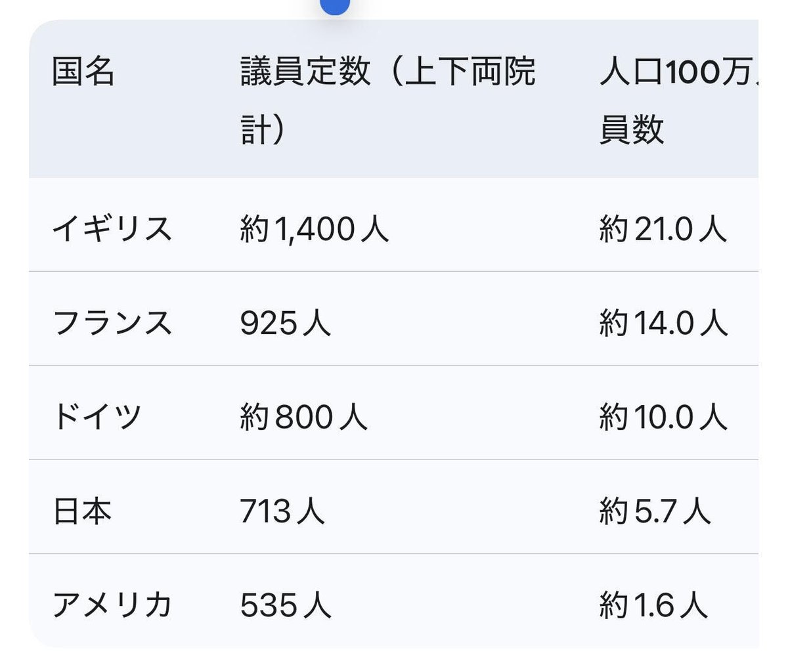This screenshot has height=661, width=788.
Task: Select the 約14.0人 value
Action: 663,323
